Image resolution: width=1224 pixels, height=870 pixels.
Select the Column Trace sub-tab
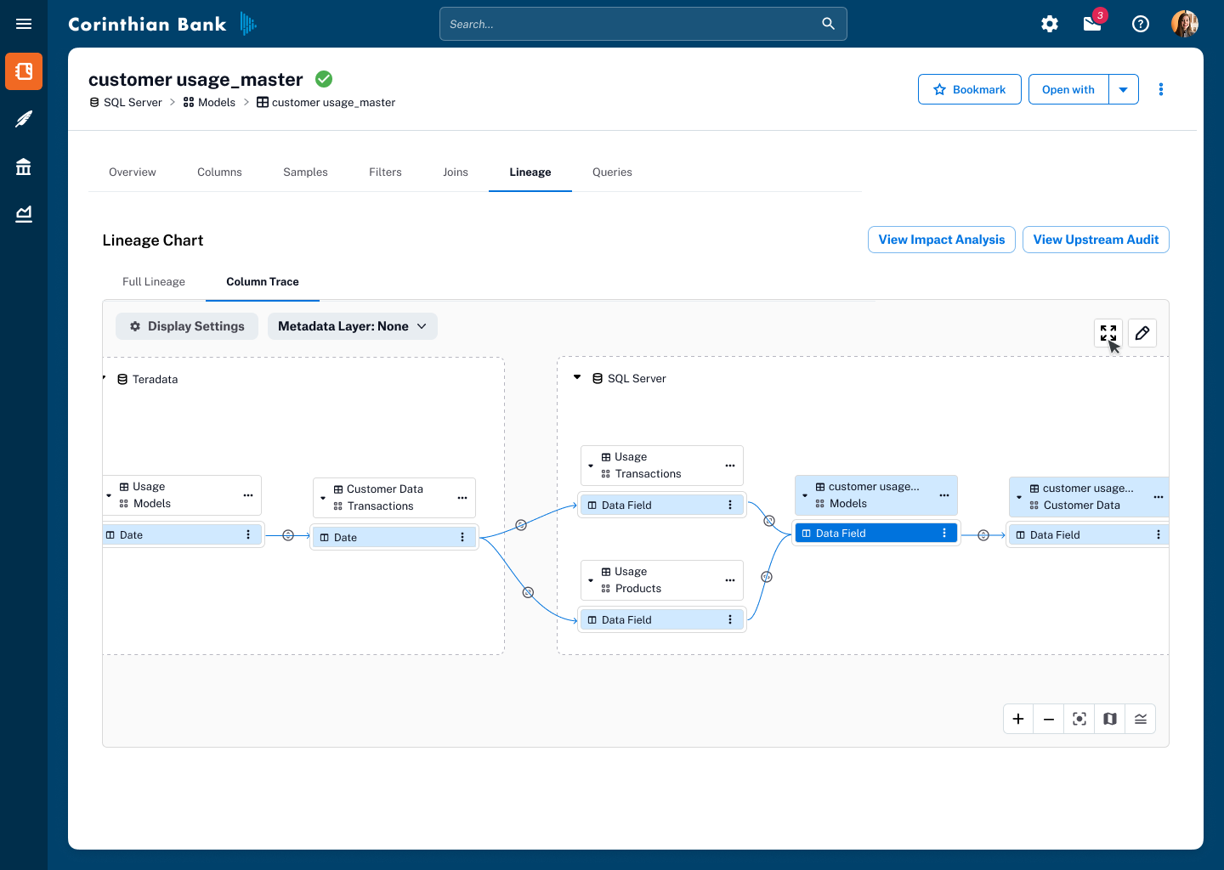(263, 281)
